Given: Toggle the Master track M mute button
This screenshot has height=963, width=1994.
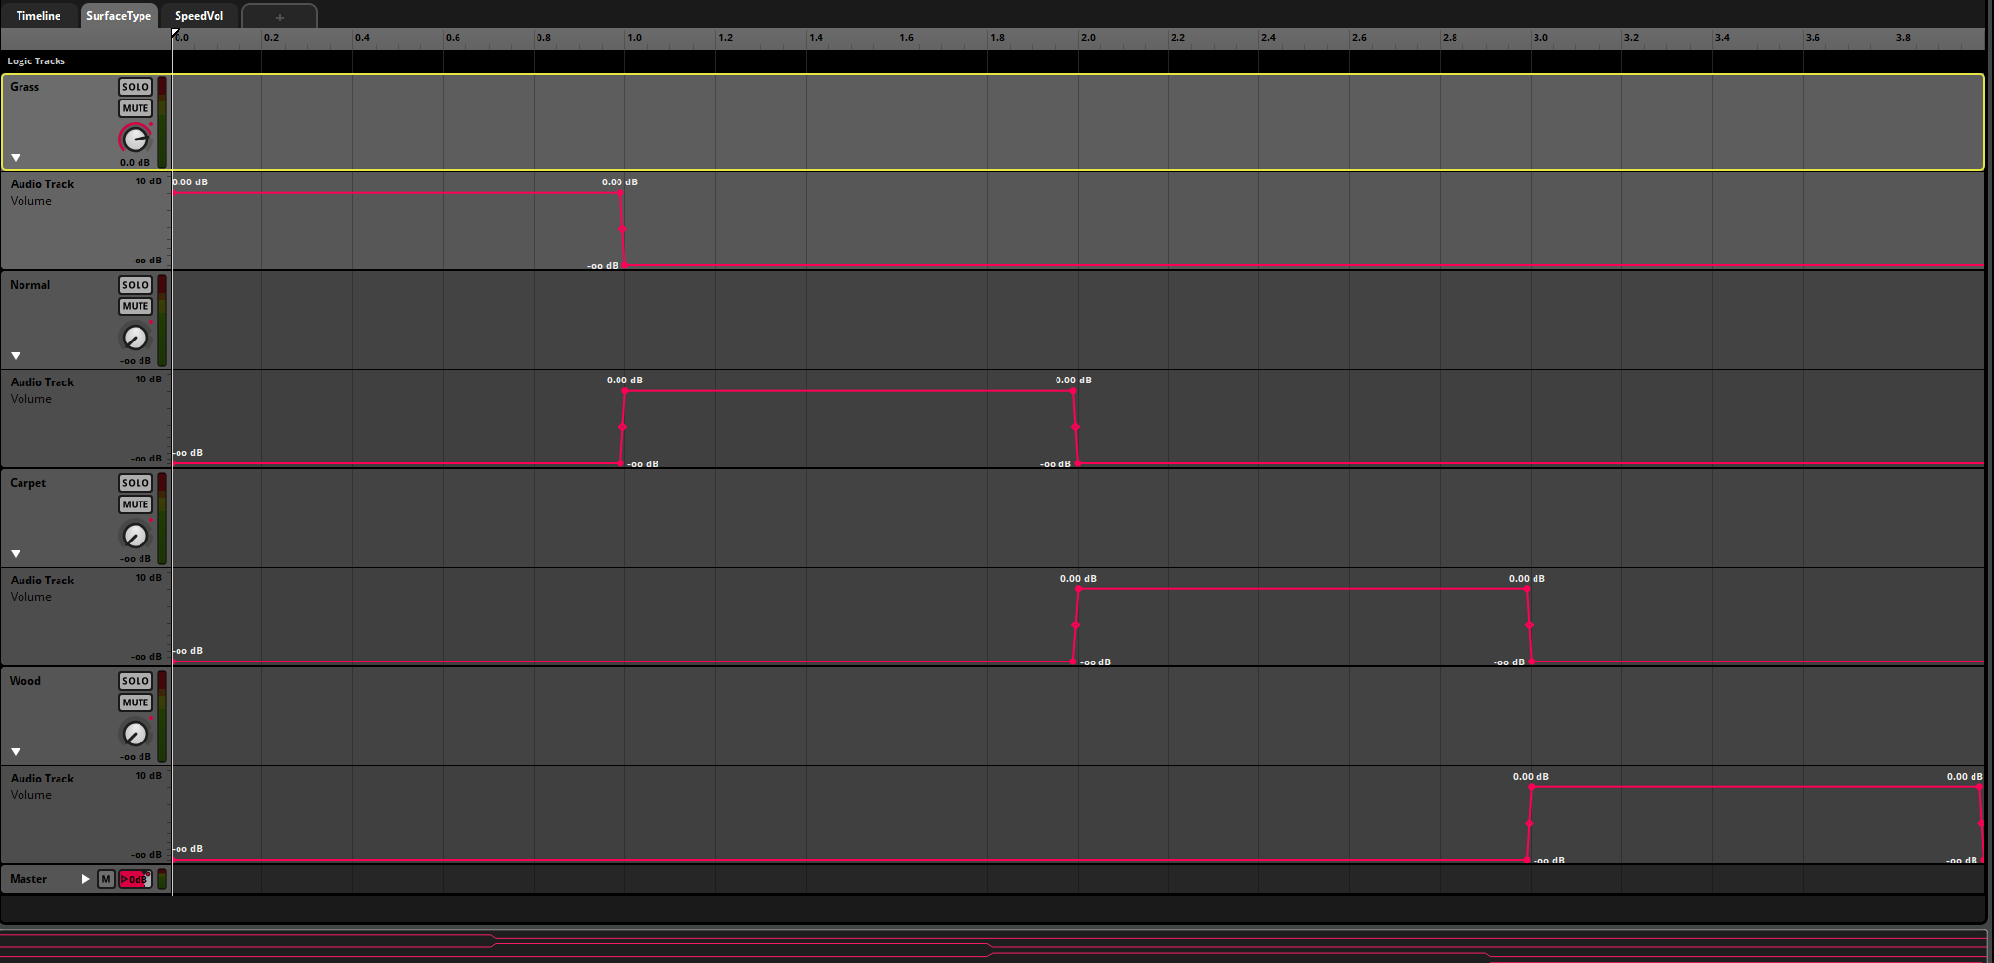Looking at the screenshot, I should coord(106,879).
